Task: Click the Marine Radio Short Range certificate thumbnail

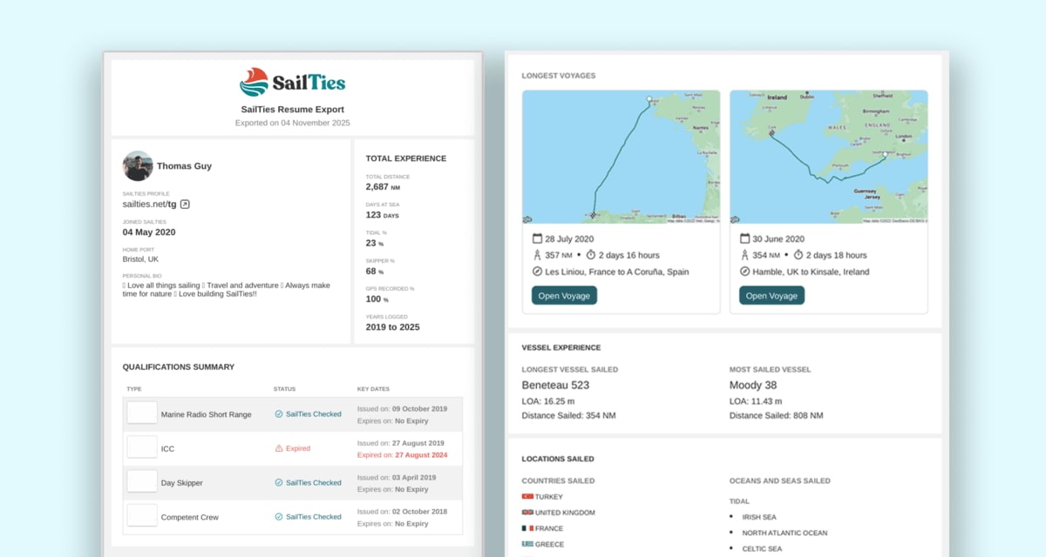Action: [x=142, y=413]
